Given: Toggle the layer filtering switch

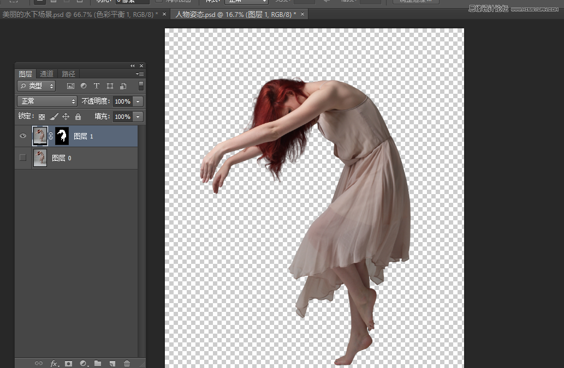Looking at the screenshot, I should coord(141,86).
